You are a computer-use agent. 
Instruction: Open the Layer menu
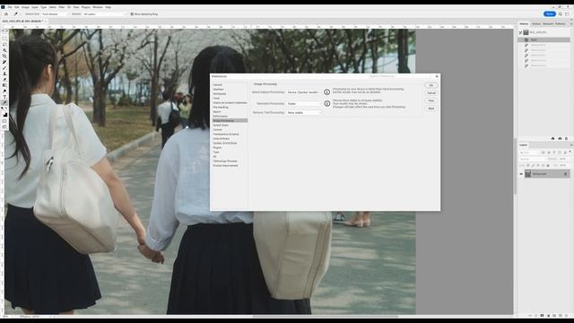[x=35, y=7]
